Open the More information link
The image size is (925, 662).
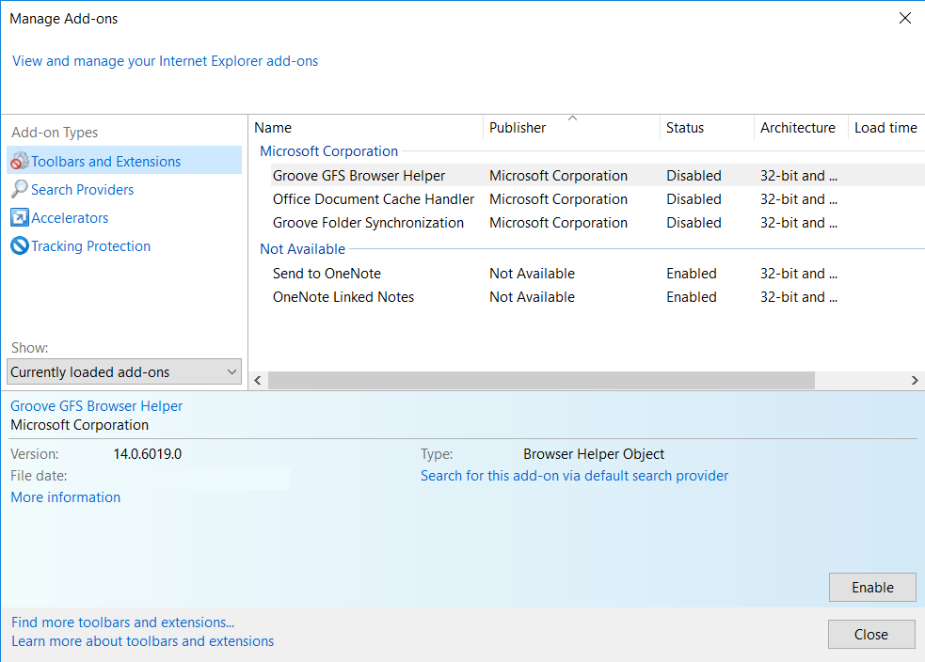[x=66, y=497]
